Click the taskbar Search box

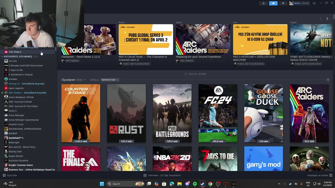click(126, 184)
